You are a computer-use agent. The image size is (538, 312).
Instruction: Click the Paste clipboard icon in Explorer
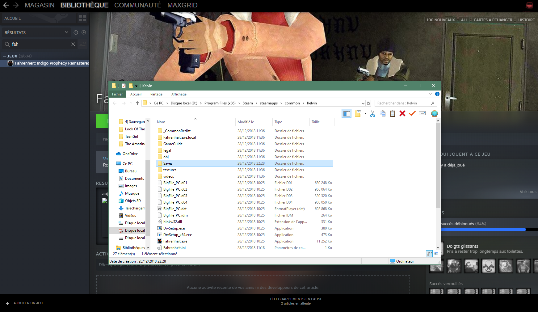pos(392,113)
